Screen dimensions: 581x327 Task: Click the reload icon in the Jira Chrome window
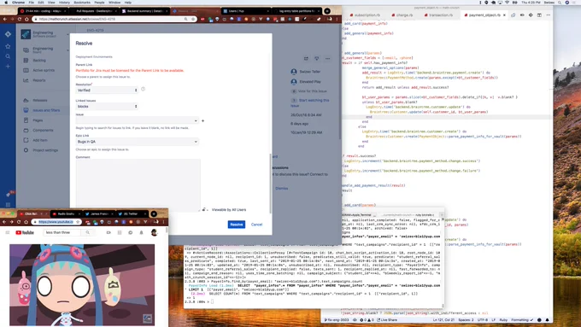20,19
